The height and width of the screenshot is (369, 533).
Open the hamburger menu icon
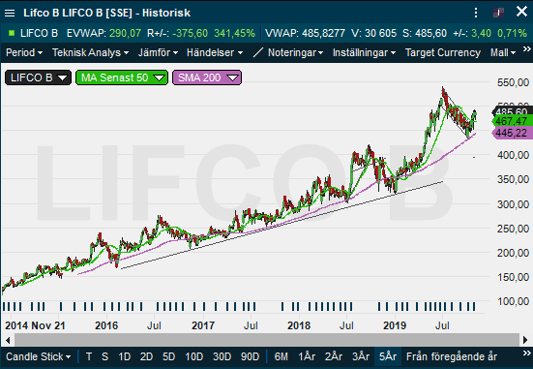tap(10, 14)
